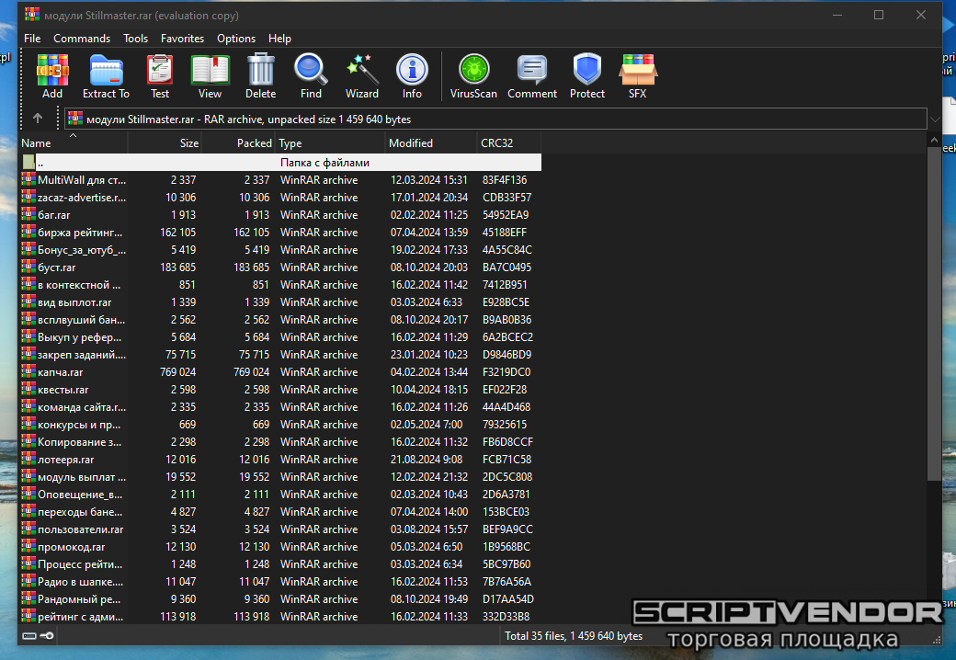The width and height of the screenshot is (956, 660).
Task: Run the Test archive tool
Action: (160, 75)
